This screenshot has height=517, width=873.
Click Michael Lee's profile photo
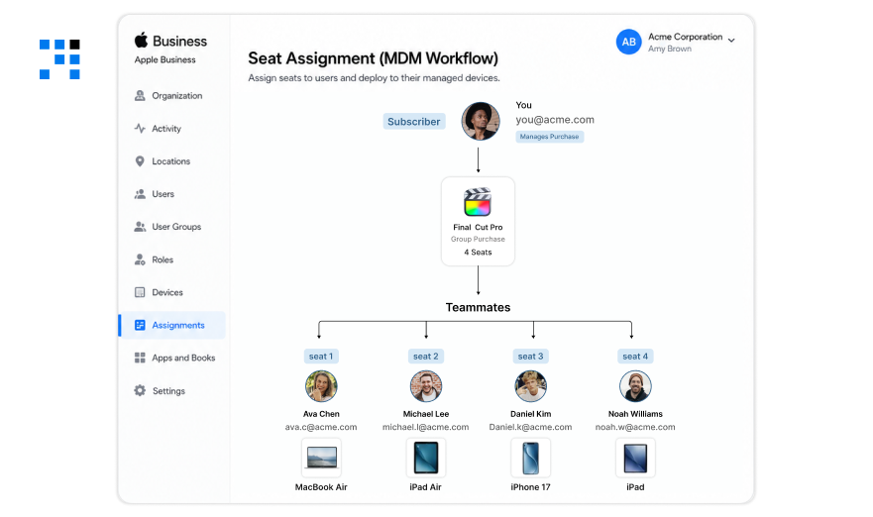pyautogui.click(x=426, y=386)
